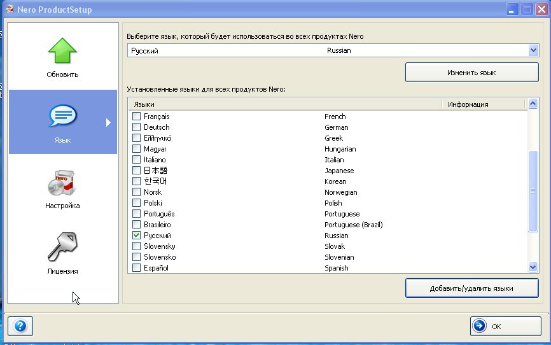Image resolution: width=551 pixels, height=345 pixels.
Task: Click the Spanish row text
Action: click(x=337, y=268)
